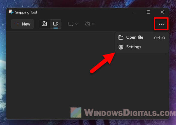Switch to screenshot Snip camera mode
The width and height of the screenshot is (176, 125).
[x=44, y=24]
